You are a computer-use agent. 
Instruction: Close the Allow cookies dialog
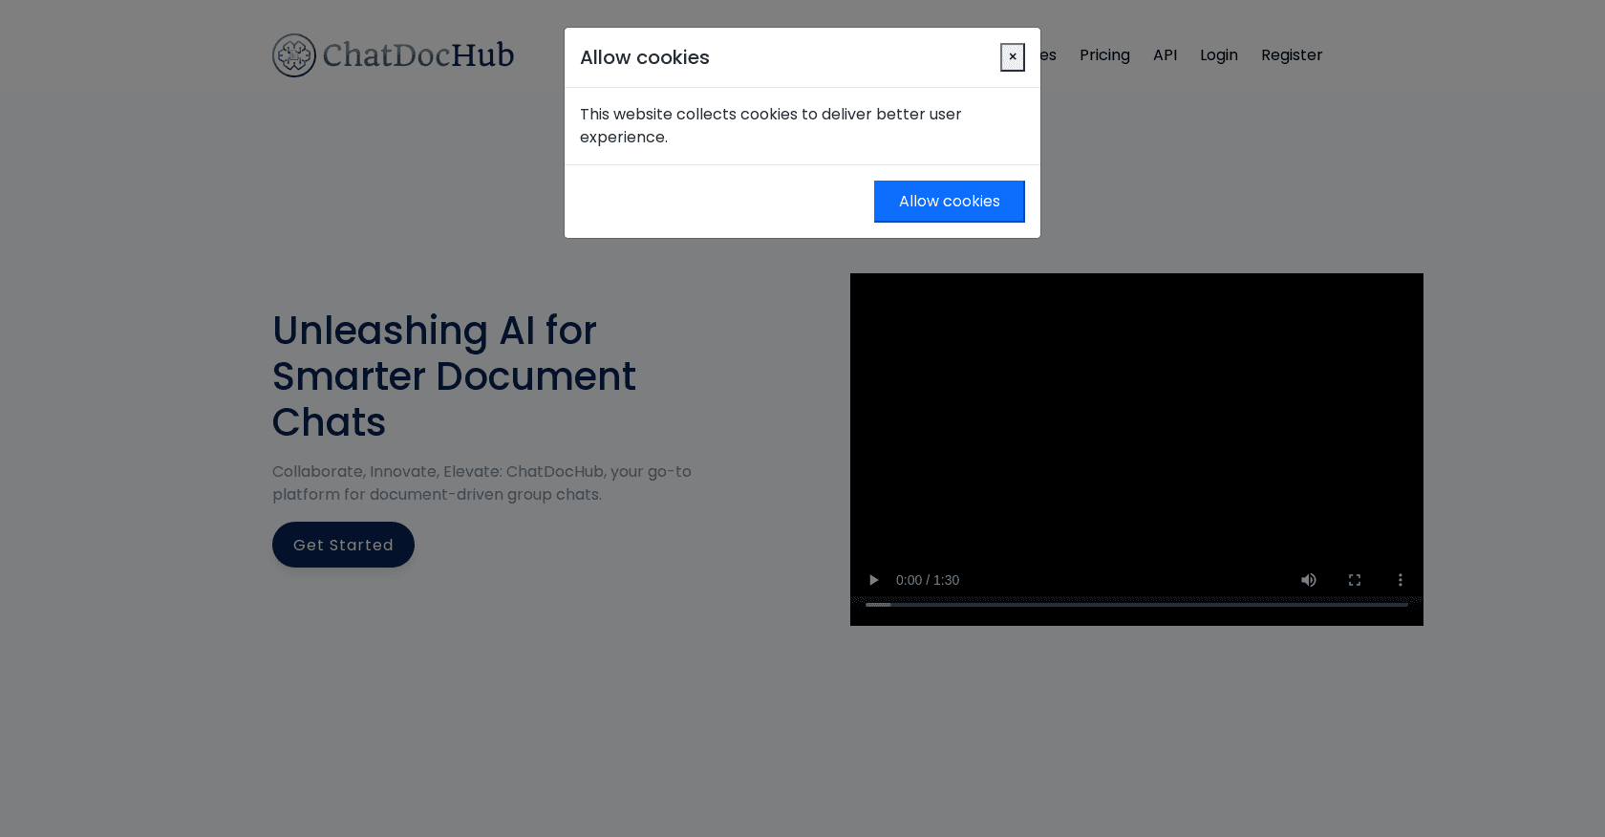coord(1012,57)
